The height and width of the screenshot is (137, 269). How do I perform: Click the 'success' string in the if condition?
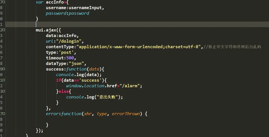point(90,80)
